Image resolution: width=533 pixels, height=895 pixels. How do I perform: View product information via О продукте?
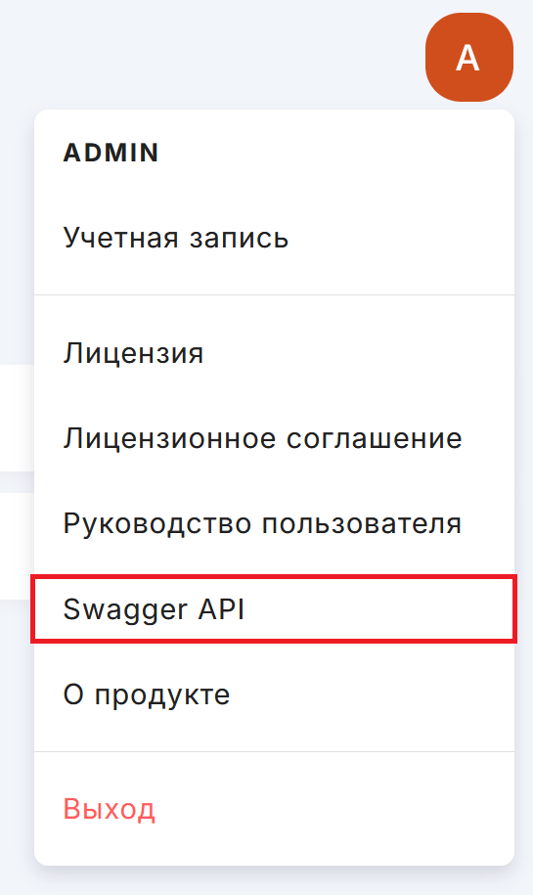(274, 694)
